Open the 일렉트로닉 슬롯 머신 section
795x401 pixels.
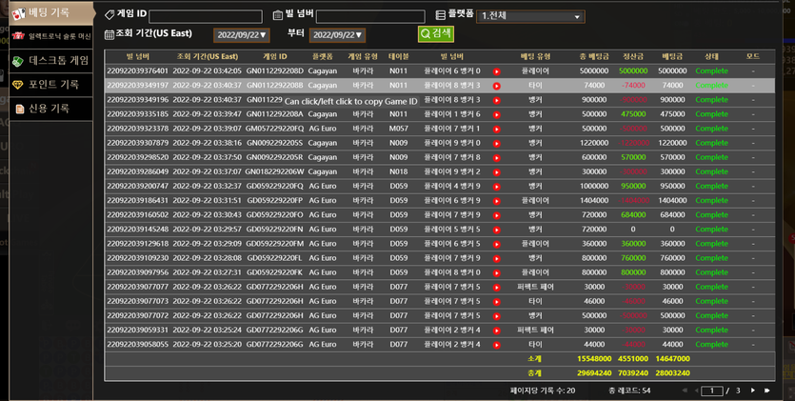51,36
